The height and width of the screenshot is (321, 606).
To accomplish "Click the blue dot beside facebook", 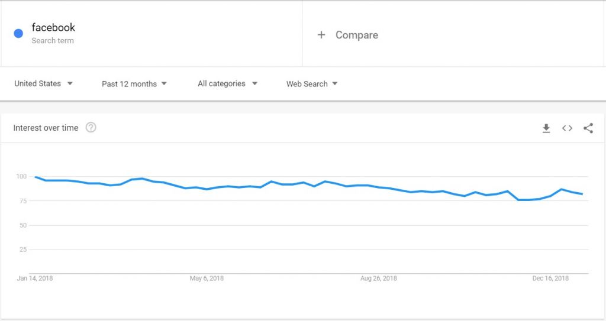I will 18,34.
